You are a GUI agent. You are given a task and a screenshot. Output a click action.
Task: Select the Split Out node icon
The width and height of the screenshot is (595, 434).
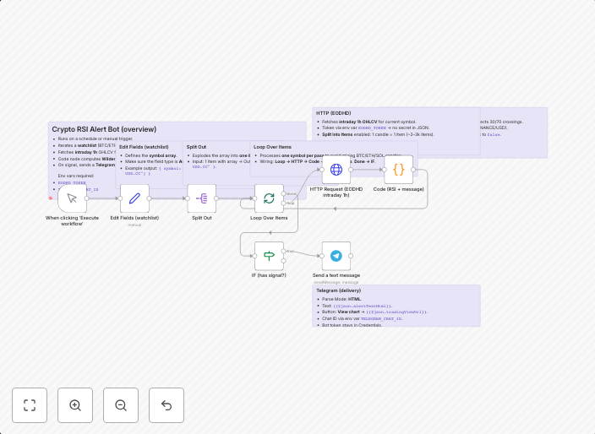(x=202, y=199)
